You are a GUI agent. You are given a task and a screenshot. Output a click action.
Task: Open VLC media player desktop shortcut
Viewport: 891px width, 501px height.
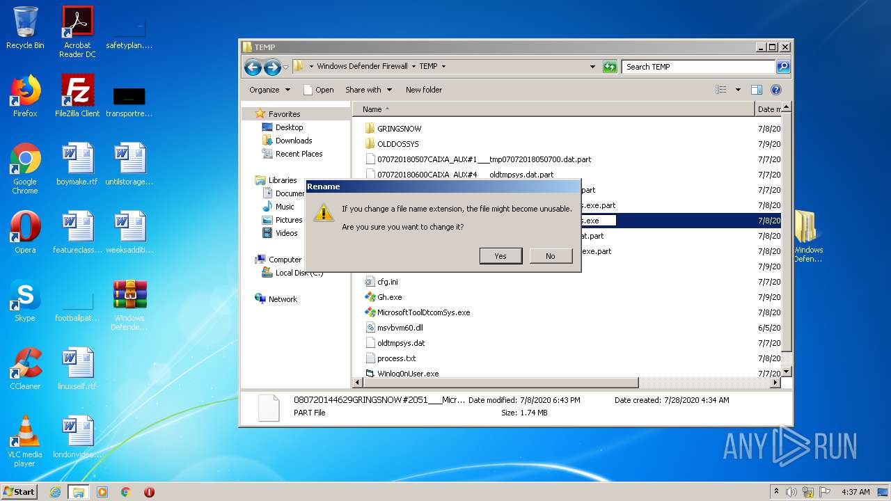[x=25, y=442]
